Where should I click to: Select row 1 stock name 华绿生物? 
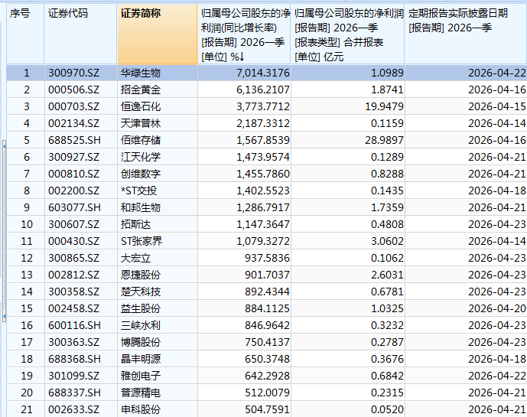point(141,73)
